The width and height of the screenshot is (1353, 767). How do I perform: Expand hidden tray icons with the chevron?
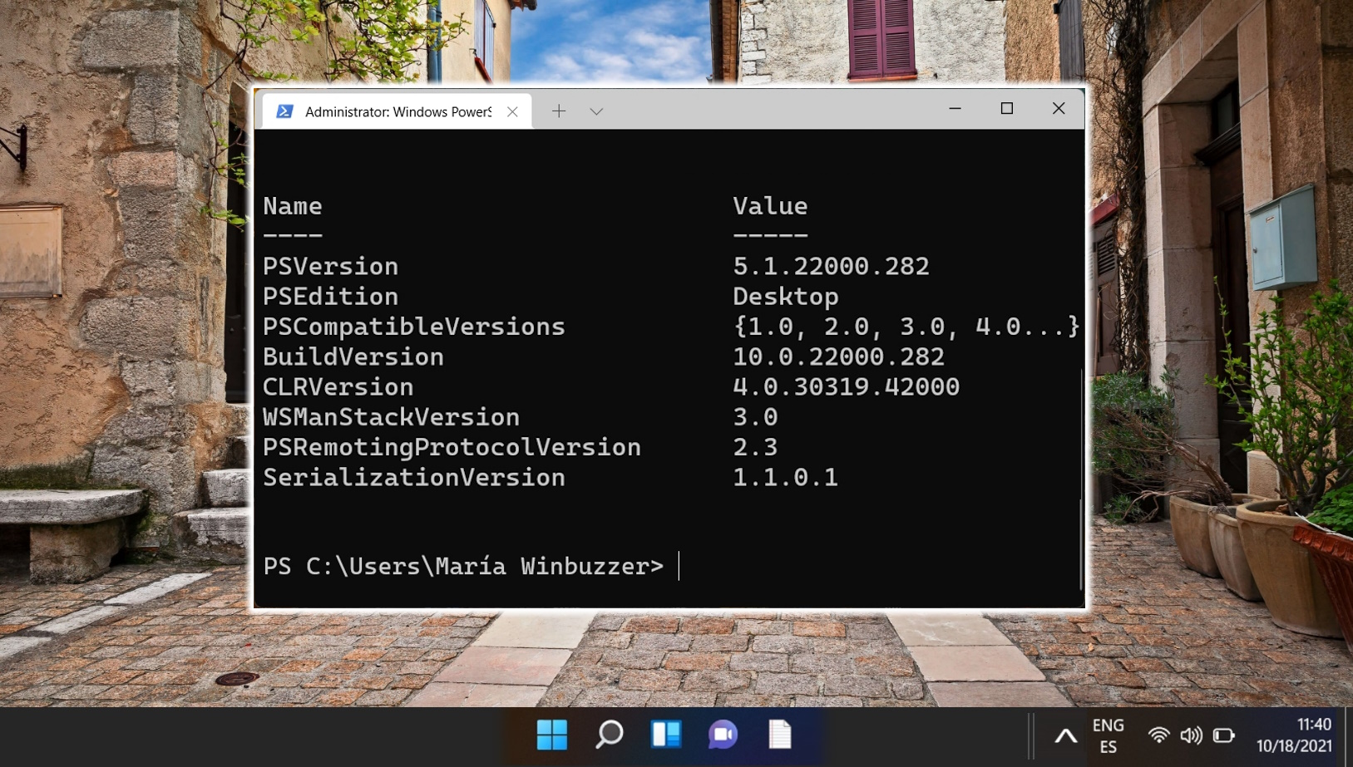coord(1065,735)
